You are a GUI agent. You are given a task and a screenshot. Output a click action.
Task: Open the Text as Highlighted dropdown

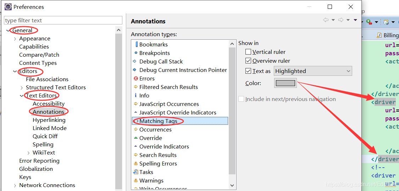[313, 71]
